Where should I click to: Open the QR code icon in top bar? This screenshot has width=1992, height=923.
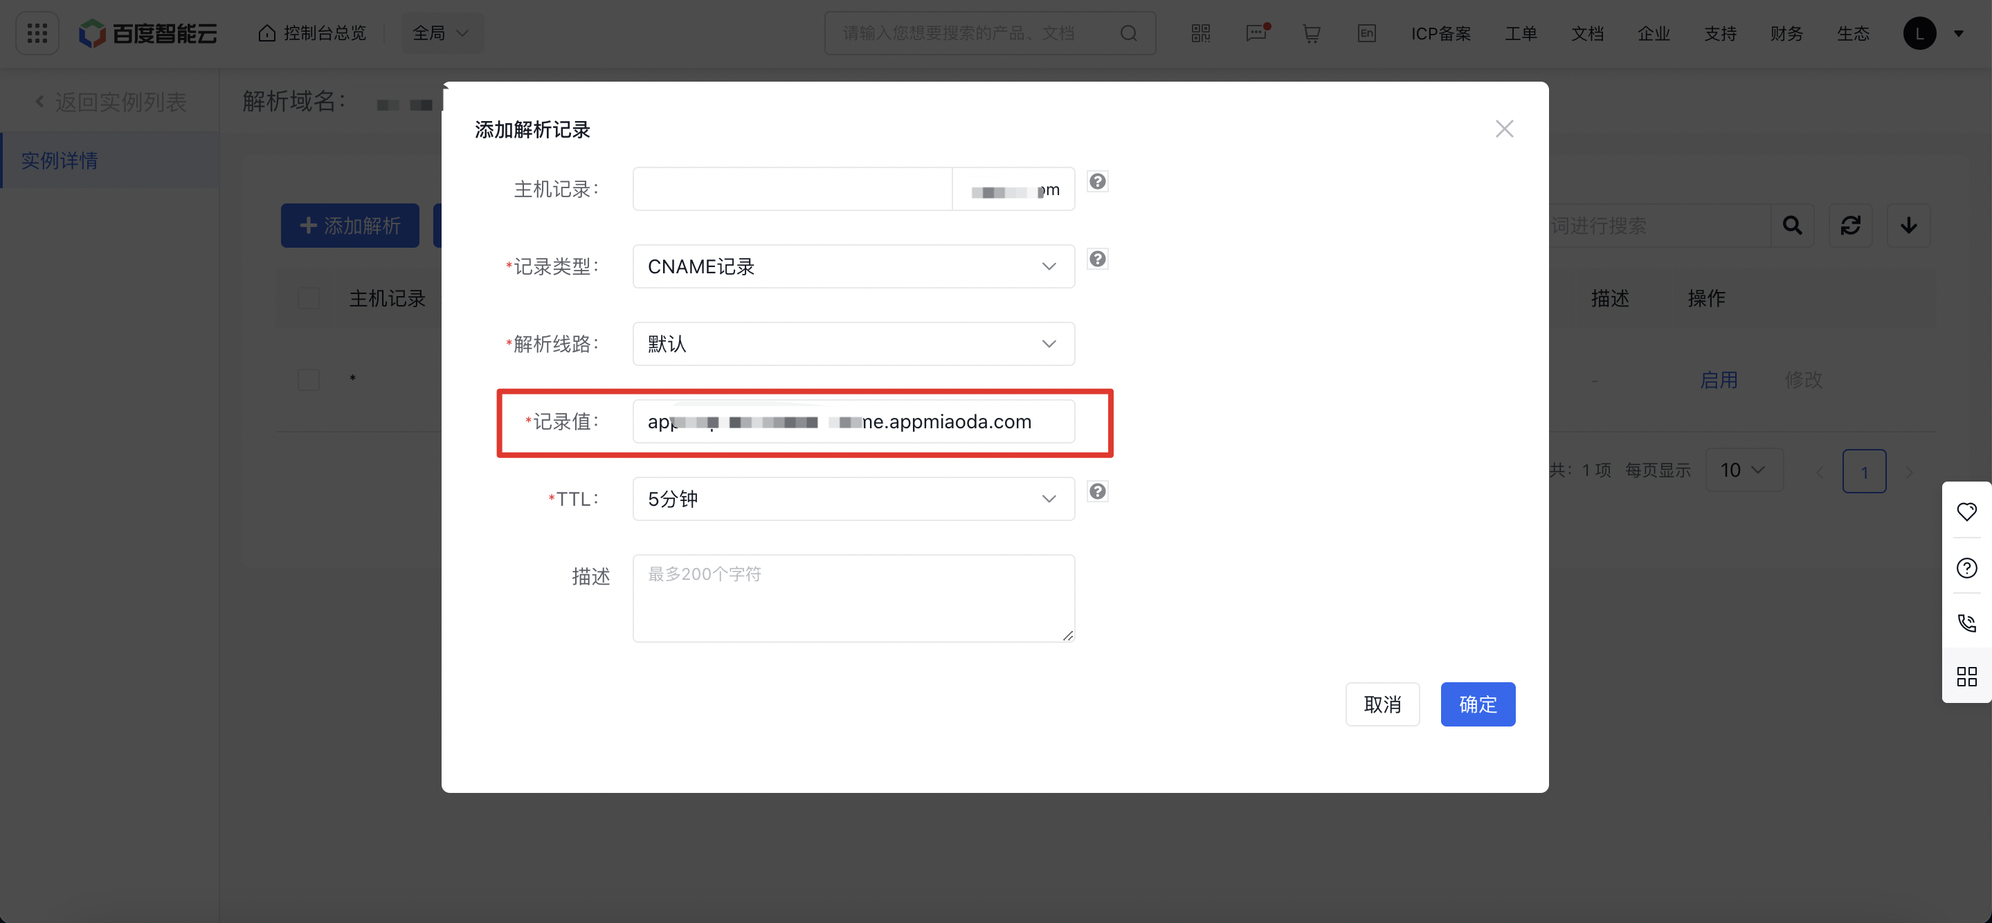tap(1200, 33)
